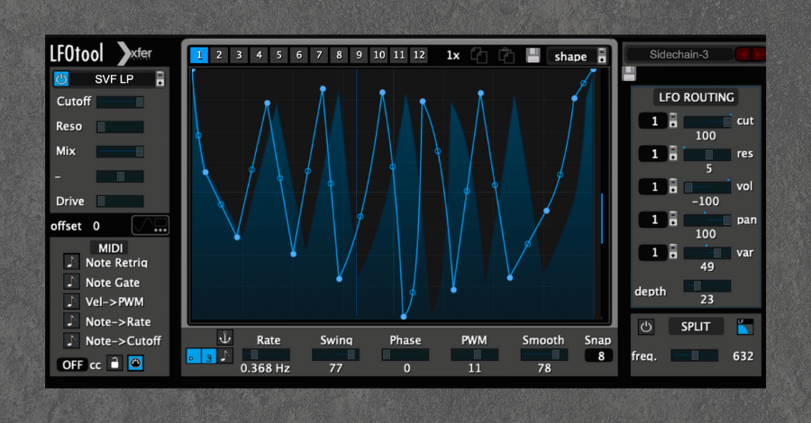Change the var routing LFO number stepper
811x423 pixels.
(x=673, y=252)
